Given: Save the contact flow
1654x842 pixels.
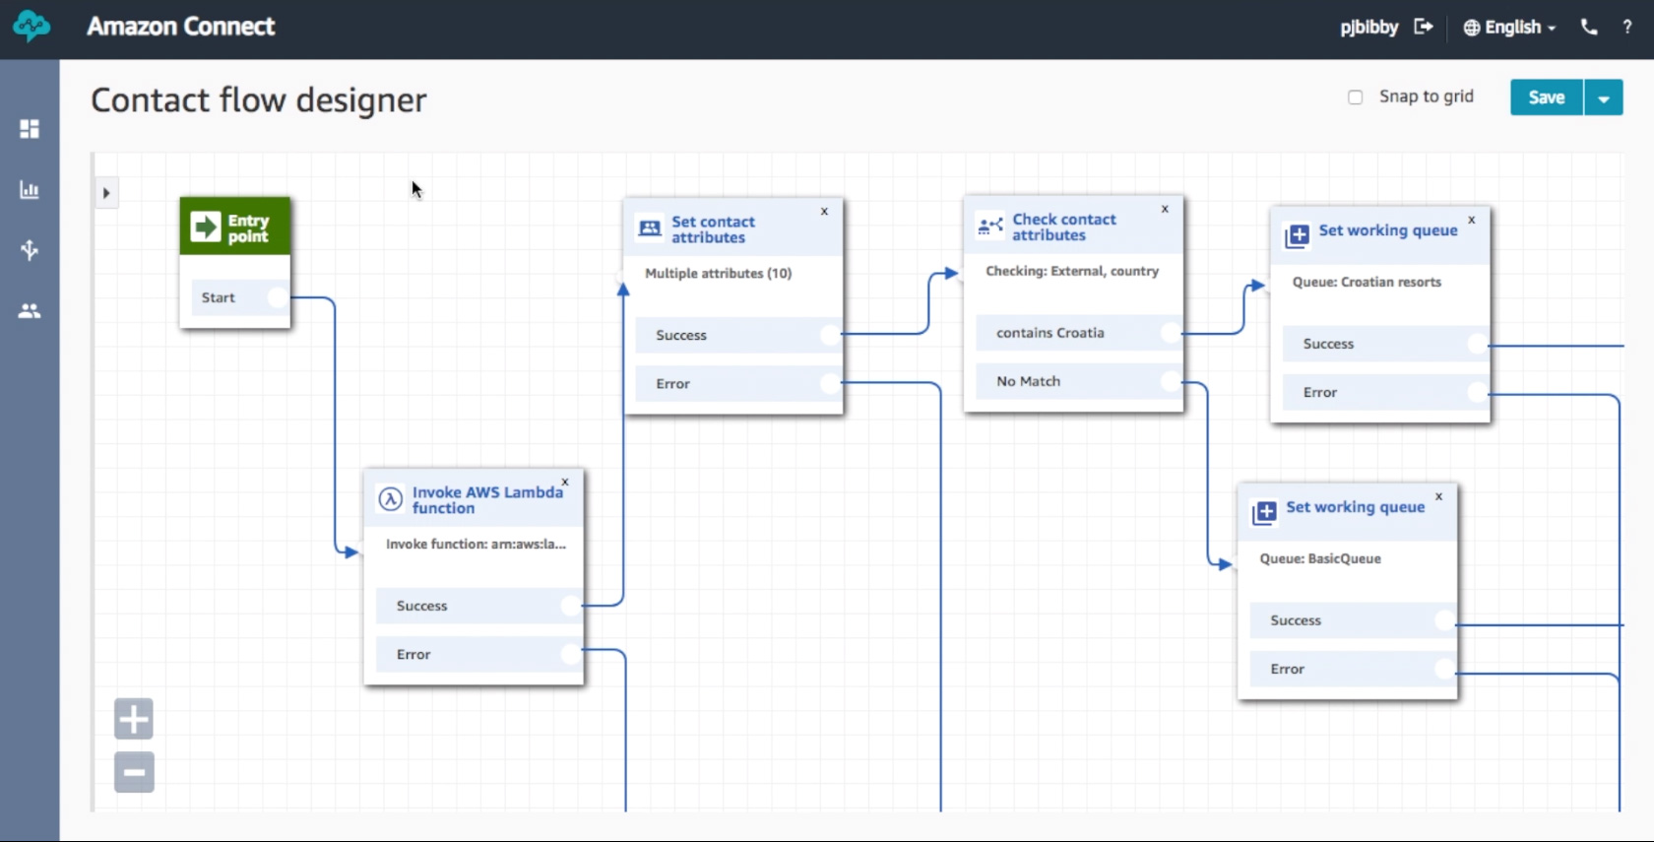Looking at the screenshot, I should (1547, 97).
